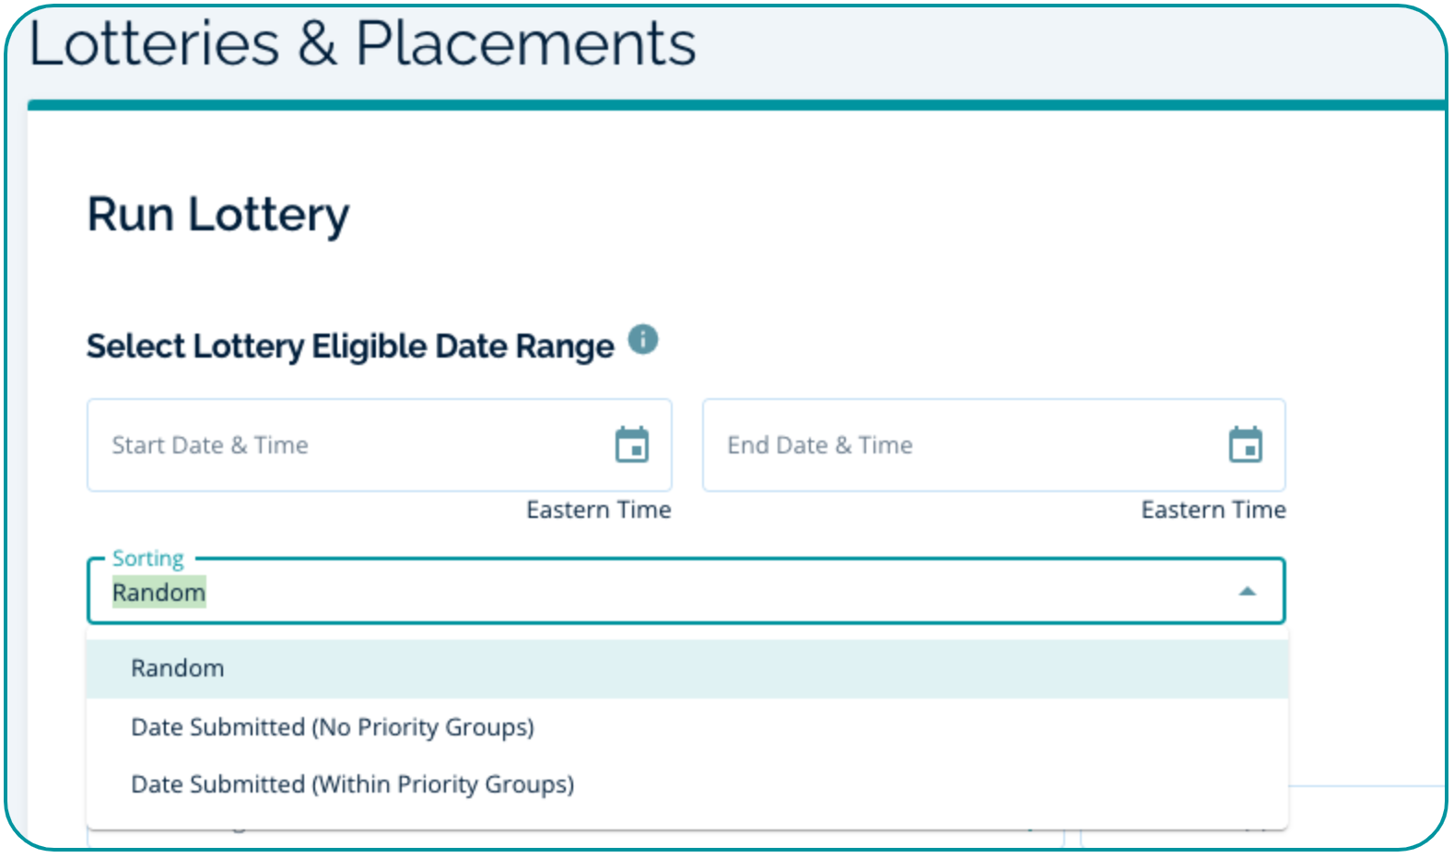Click the Select Lottery Eligible Date Range heading

350,347
